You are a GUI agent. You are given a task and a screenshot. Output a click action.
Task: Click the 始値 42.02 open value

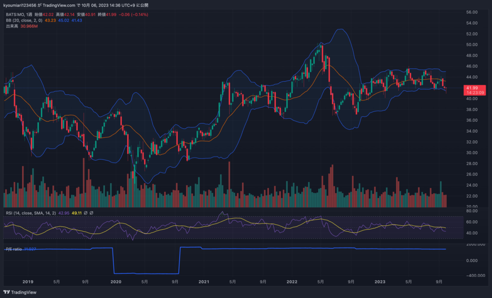coord(44,14)
